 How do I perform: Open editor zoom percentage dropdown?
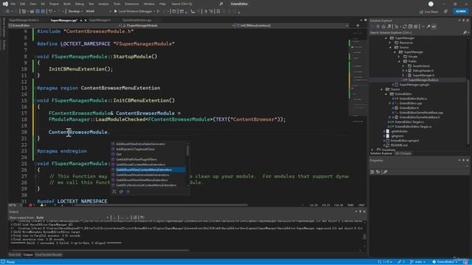pos(15,205)
